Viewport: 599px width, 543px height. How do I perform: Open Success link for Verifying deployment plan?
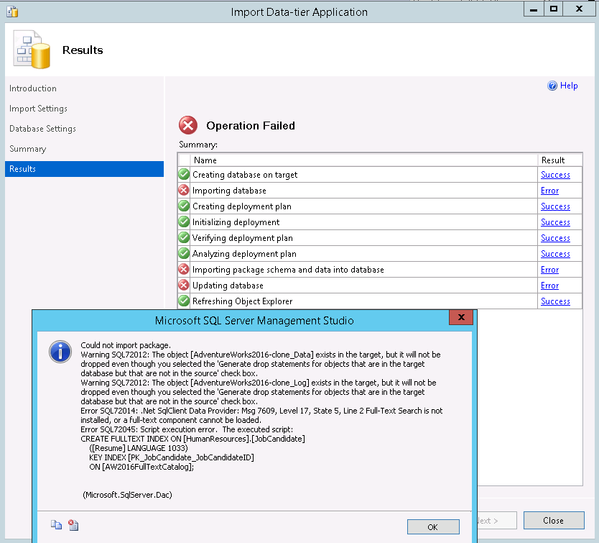point(555,238)
